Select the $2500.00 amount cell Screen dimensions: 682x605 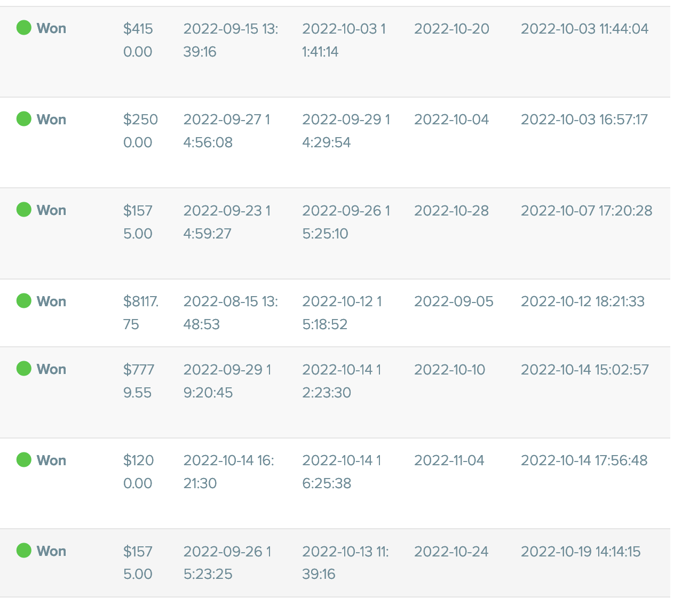click(140, 131)
